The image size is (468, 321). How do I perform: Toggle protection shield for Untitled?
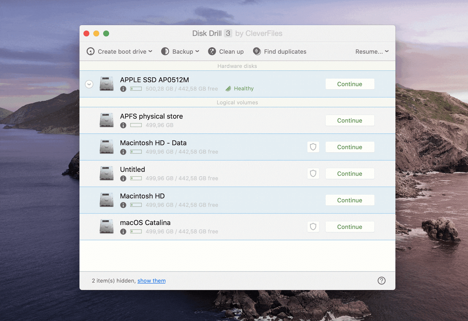click(x=313, y=173)
